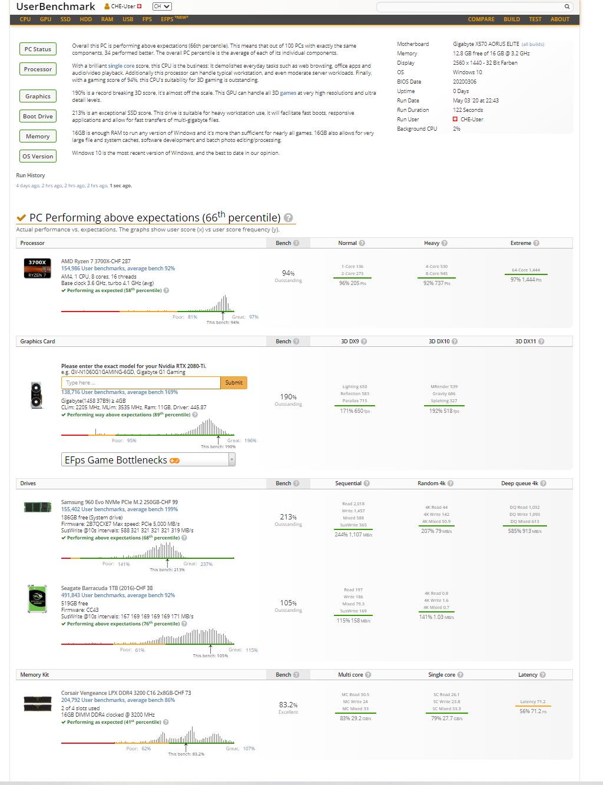Open Samsung 960 Evo NVMe product link
The image size is (603, 785).
tap(120, 502)
